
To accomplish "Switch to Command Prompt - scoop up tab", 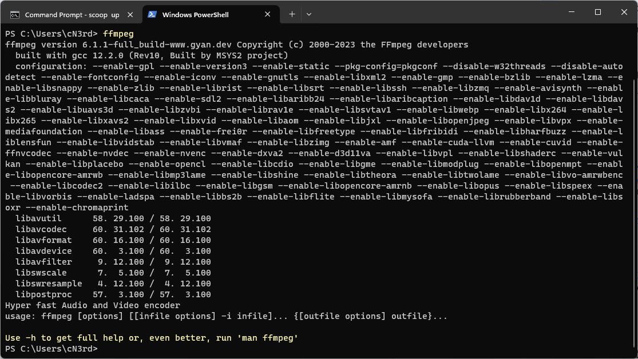I will 72,15.
